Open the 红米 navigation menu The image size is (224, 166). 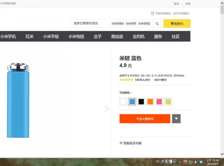pos(30,36)
